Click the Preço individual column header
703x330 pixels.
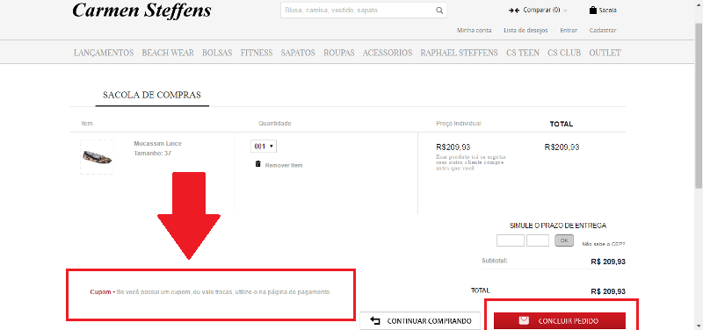[458, 123]
